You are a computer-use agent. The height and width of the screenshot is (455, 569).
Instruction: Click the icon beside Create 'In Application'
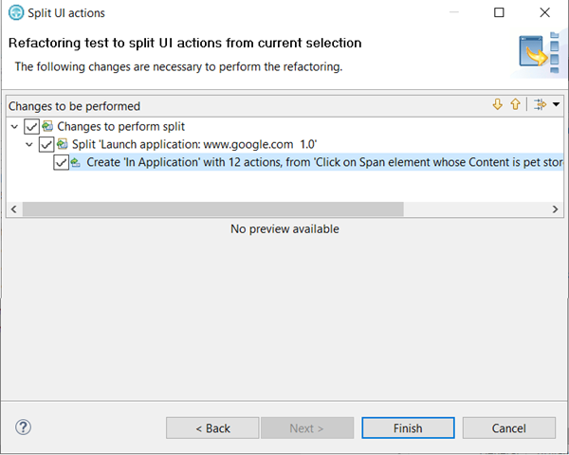click(77, 162)
